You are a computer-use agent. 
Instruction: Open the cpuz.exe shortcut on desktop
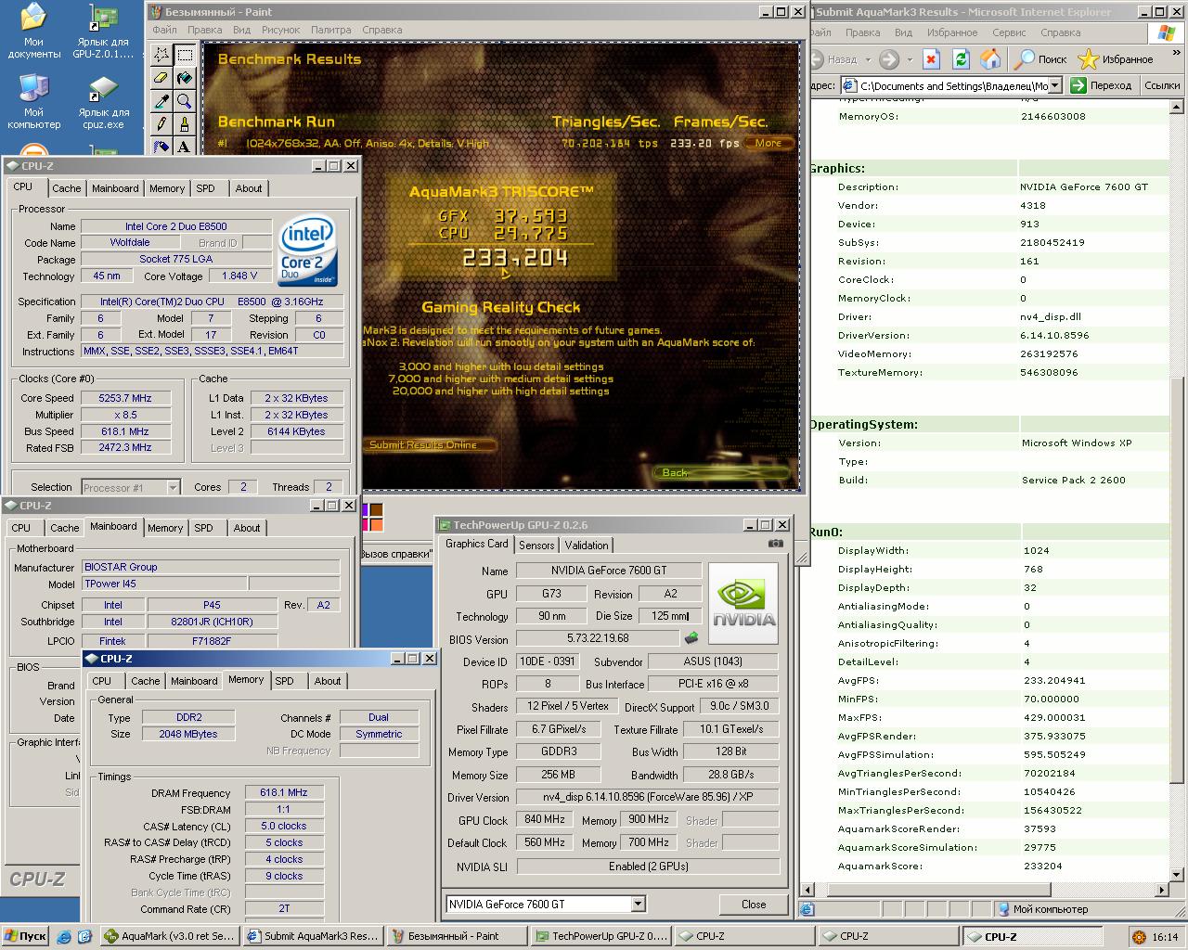click(x=103, y=101)
